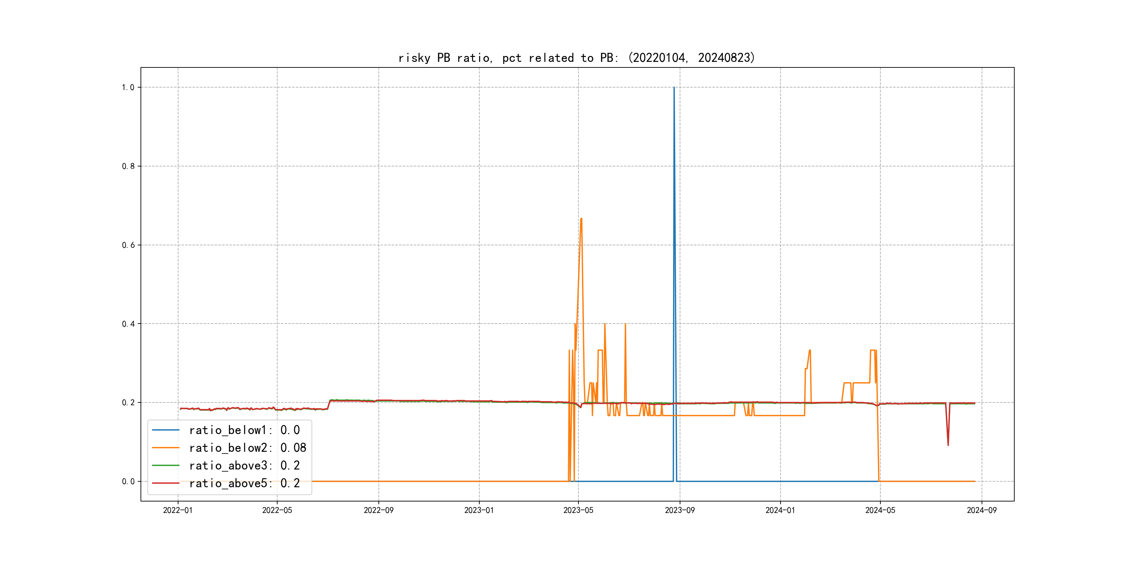
Task: Click the 2023-09 x-axis tick label
Action: tap(679, 510)
